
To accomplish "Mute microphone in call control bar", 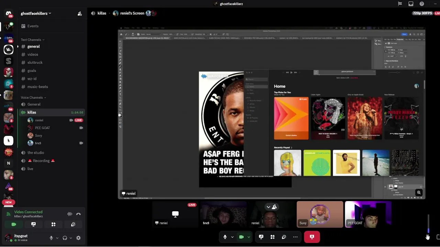I will pos(225,237).
